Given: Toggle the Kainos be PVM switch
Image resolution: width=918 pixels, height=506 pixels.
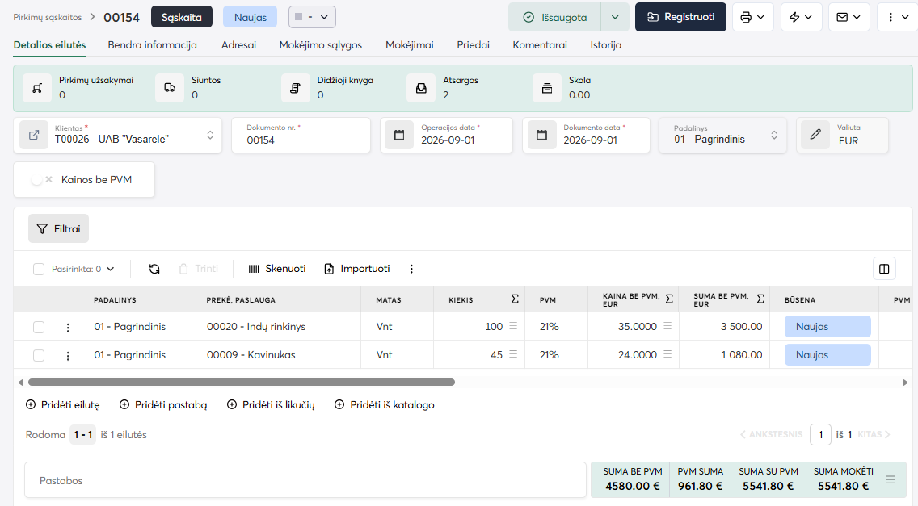Looking at the screenshot, I should pyautogui.click(x=41, y=180).
